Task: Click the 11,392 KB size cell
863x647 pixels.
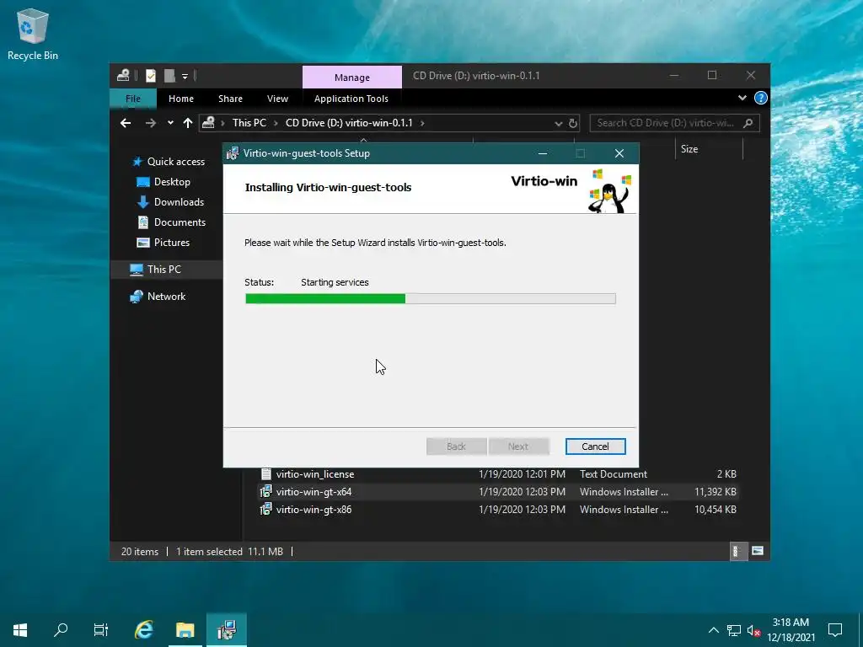Action: [x=715, y=492]
